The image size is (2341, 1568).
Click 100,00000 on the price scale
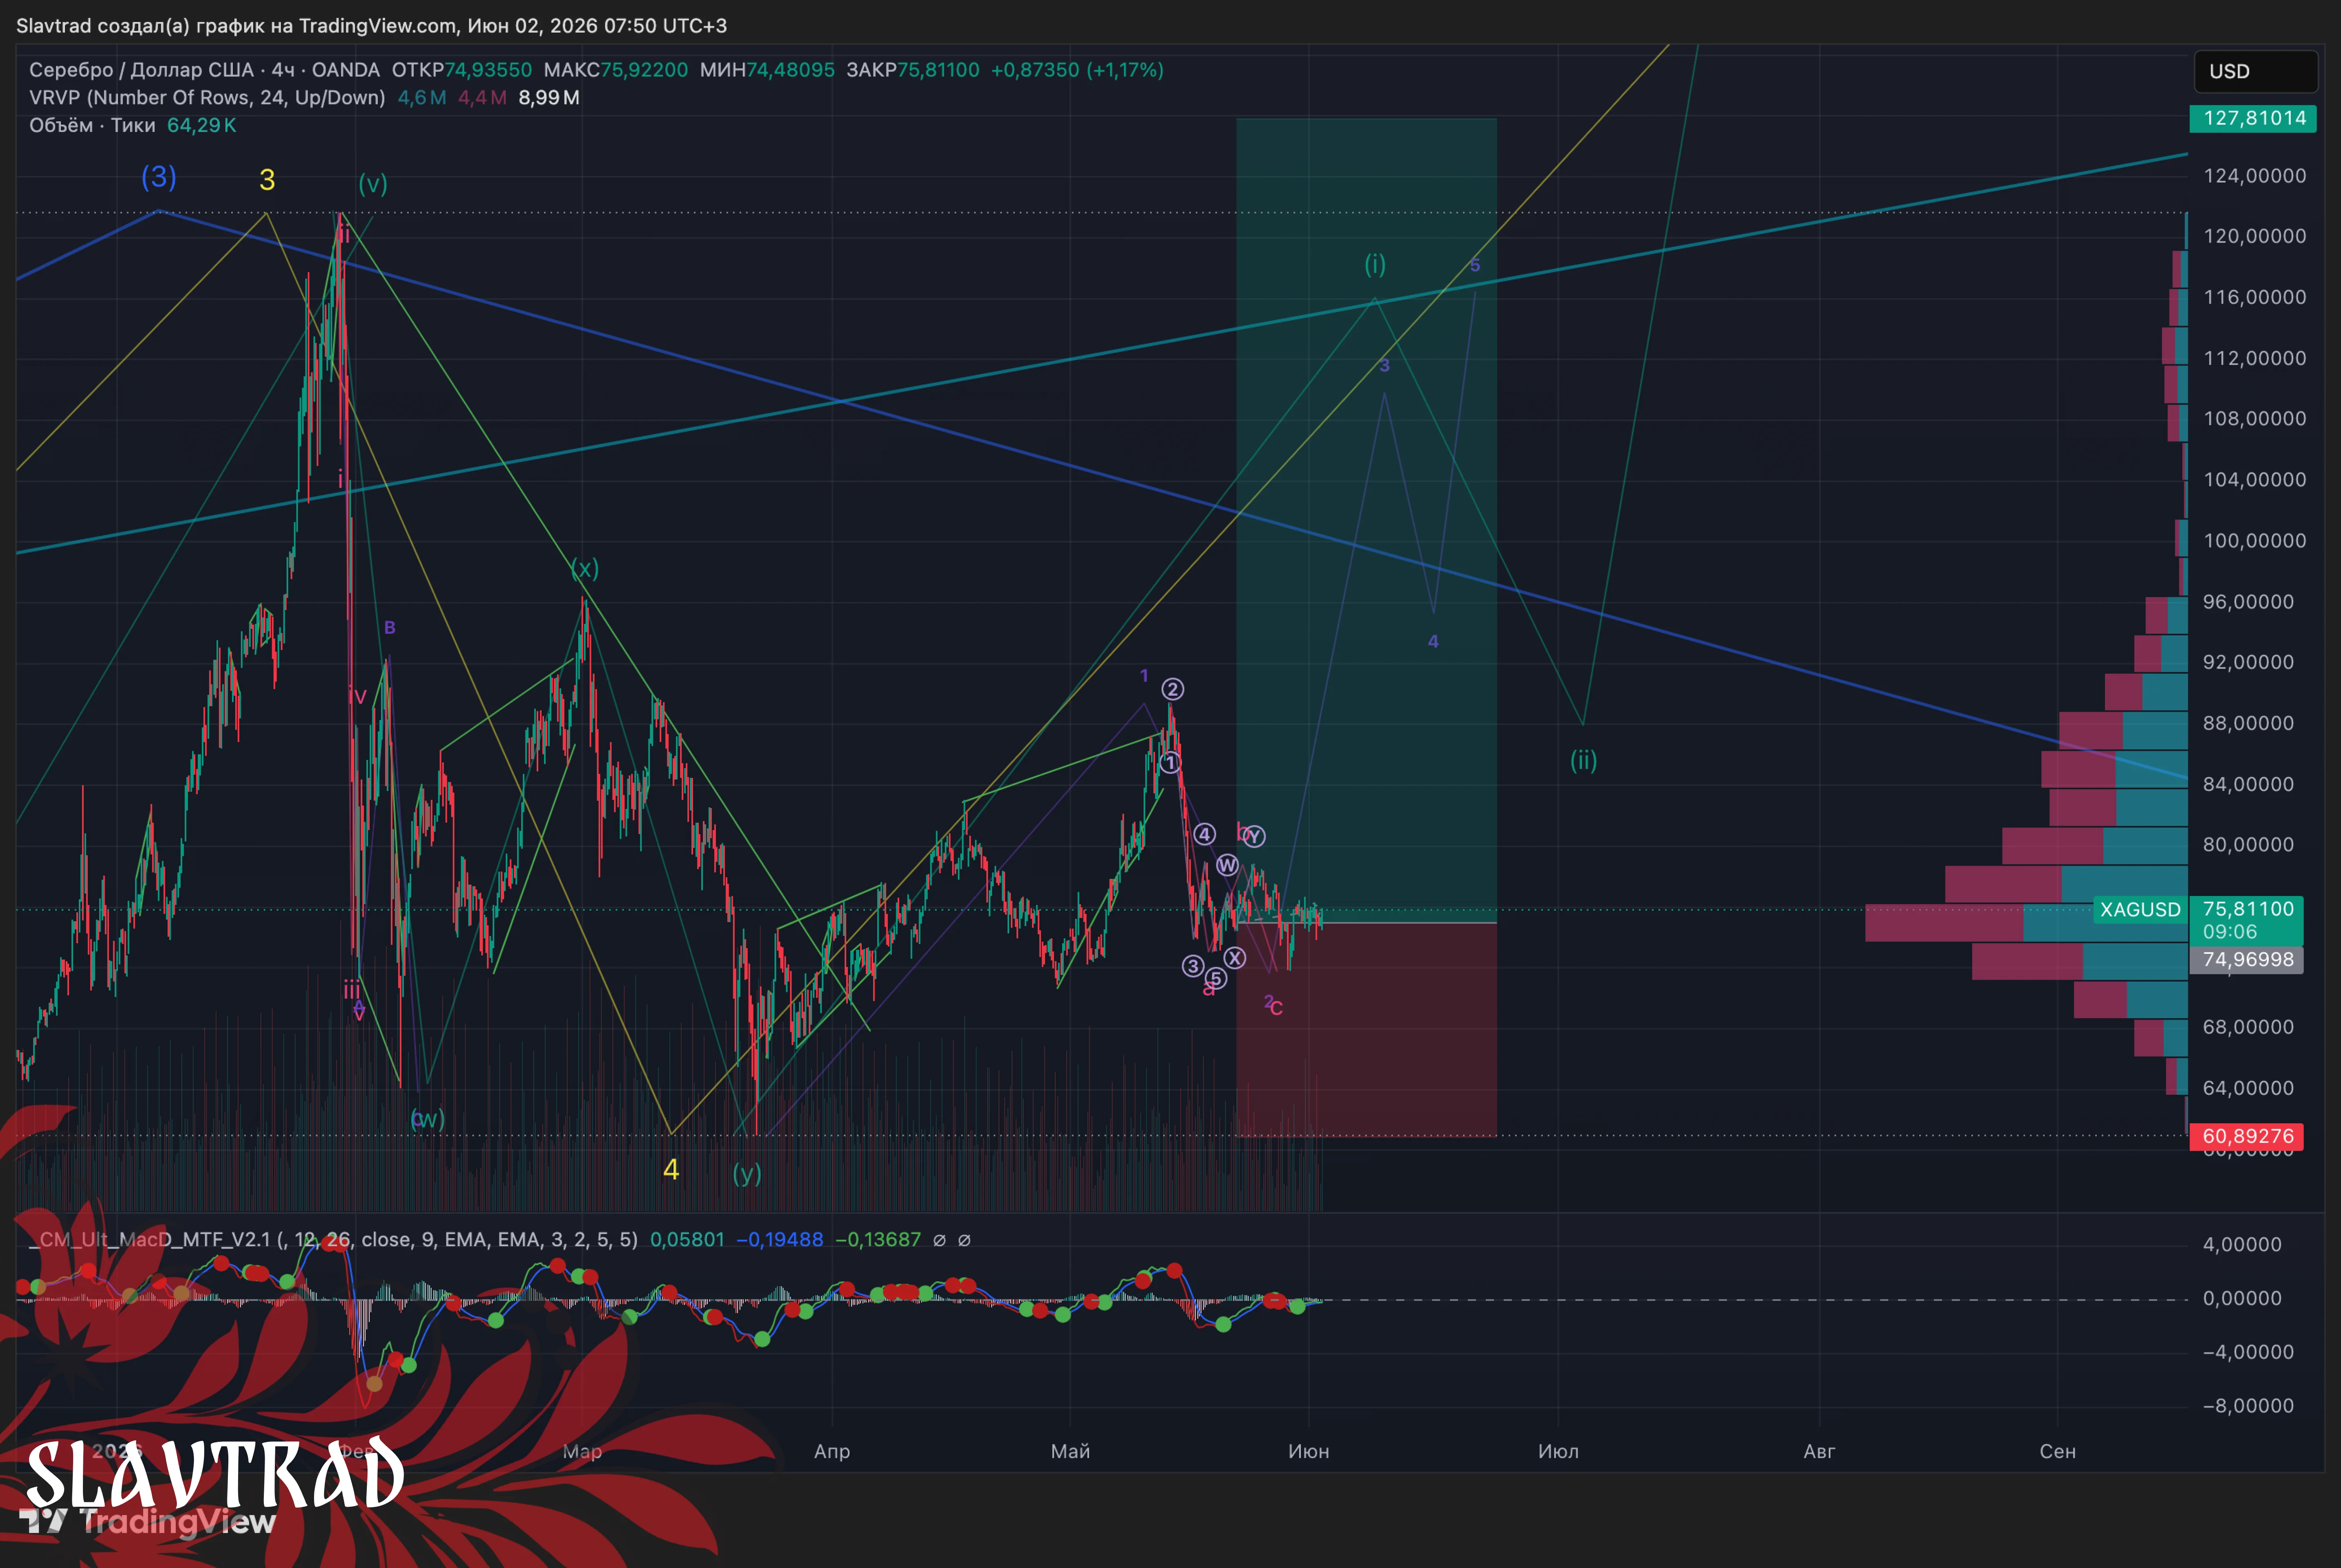pyautogui.click(x=2255, y=541)
